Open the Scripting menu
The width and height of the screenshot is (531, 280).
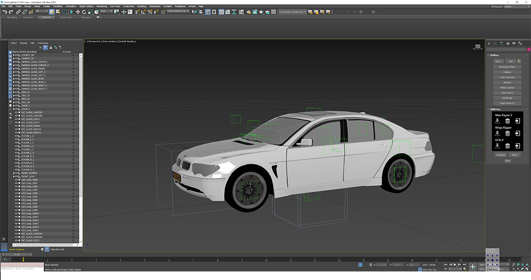point(142,6)
